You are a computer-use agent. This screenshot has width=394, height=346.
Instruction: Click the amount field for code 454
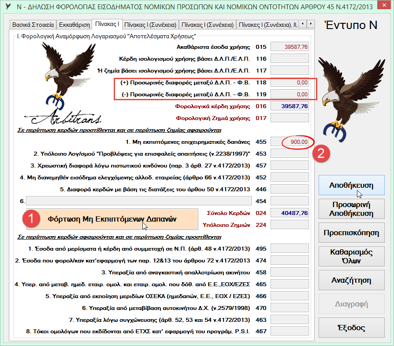[x=290, y=201]
